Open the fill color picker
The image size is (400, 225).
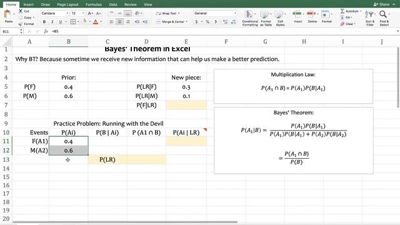[85, 22]
